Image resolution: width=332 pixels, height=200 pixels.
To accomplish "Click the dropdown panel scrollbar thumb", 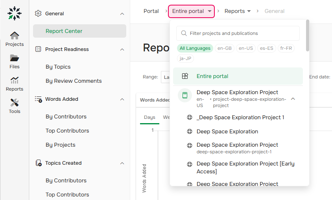I will tap(308, 35).
